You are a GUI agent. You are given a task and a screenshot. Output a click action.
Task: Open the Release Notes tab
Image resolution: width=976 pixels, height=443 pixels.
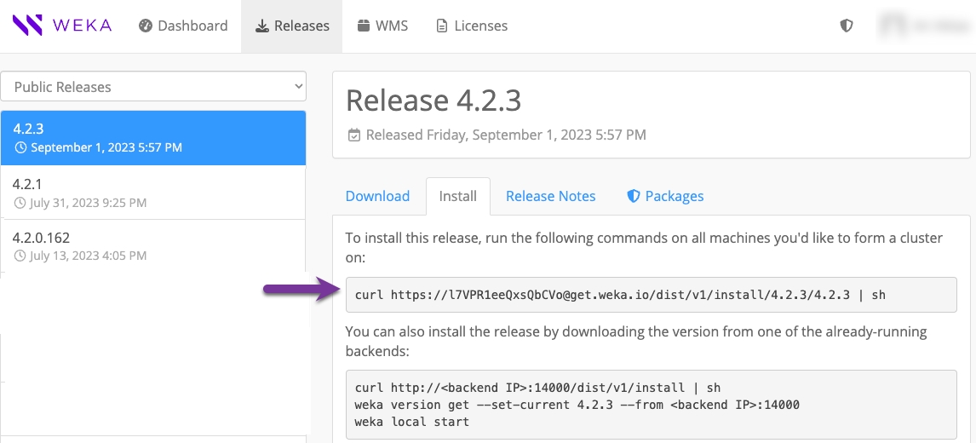click(550, 196)
